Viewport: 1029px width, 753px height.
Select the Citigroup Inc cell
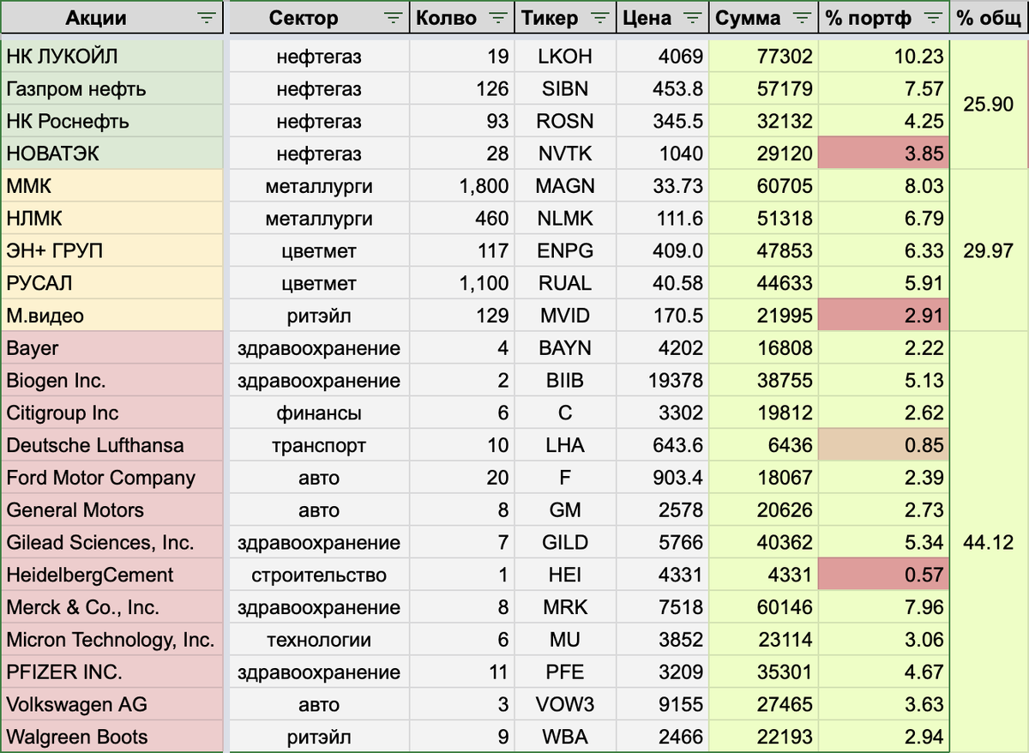point(112,413)
